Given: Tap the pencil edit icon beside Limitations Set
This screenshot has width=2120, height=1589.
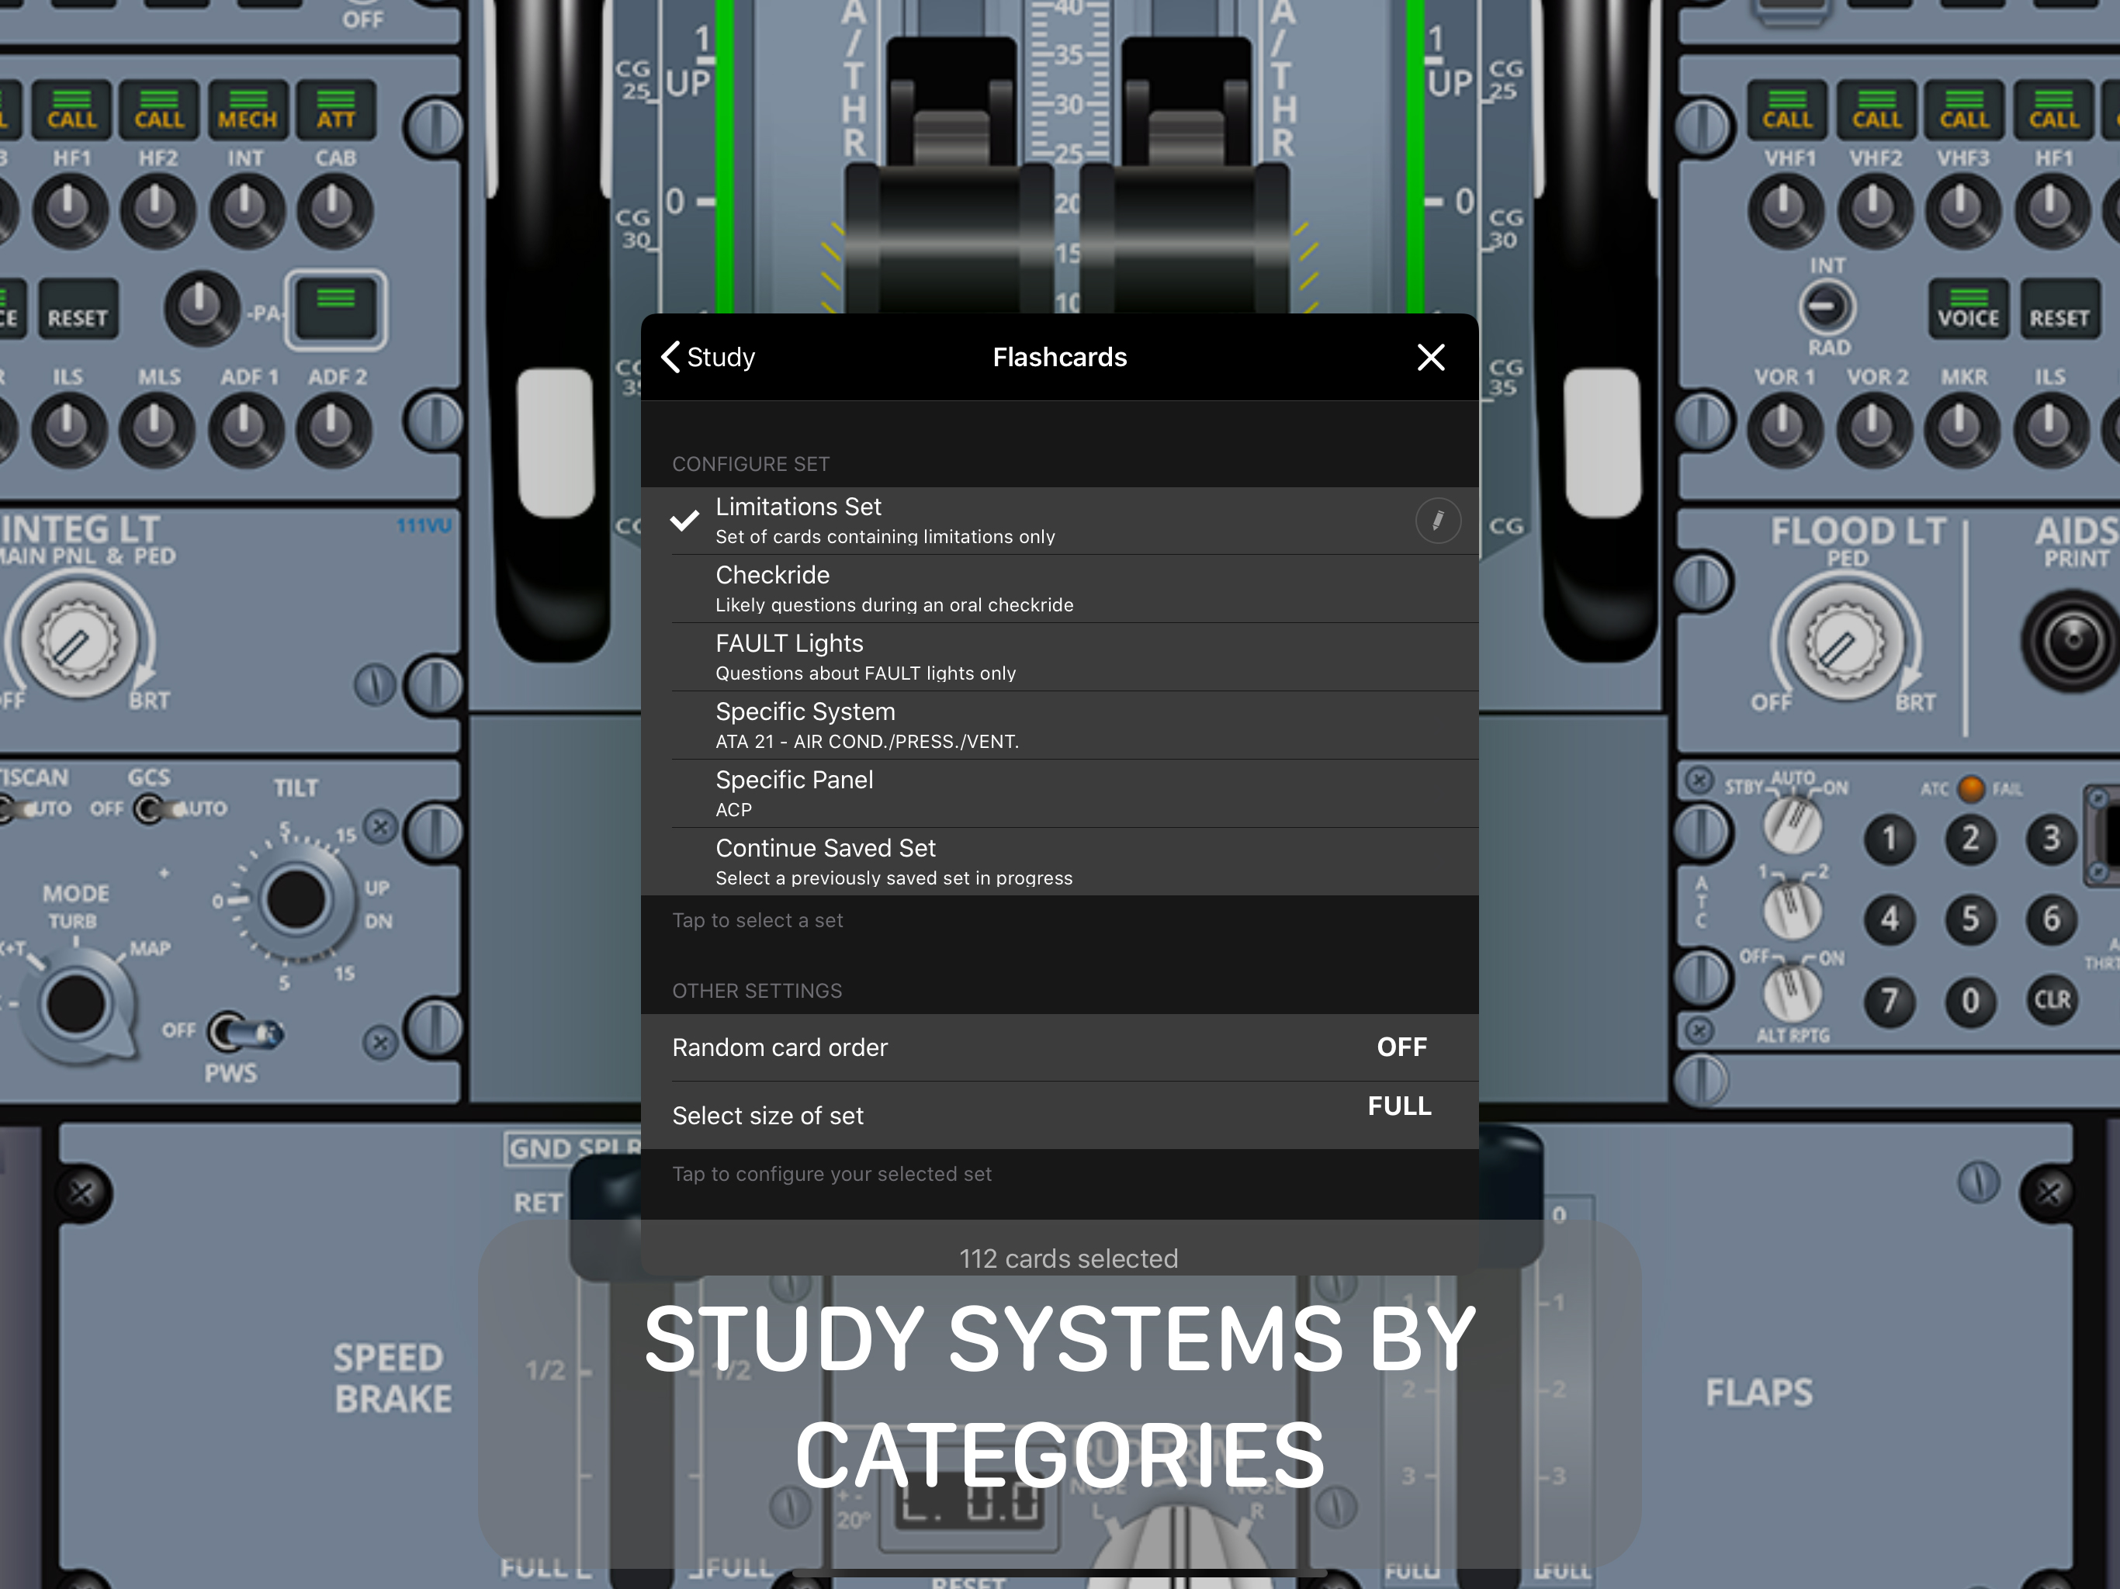Looking at the screenshot, I should pos(1438,521).
